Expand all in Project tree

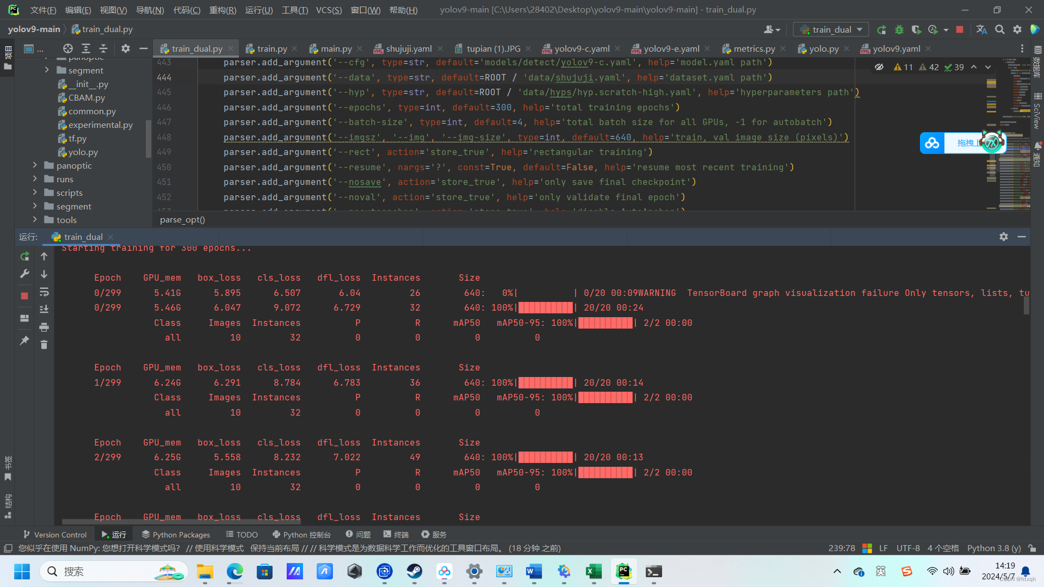[86, 48]
